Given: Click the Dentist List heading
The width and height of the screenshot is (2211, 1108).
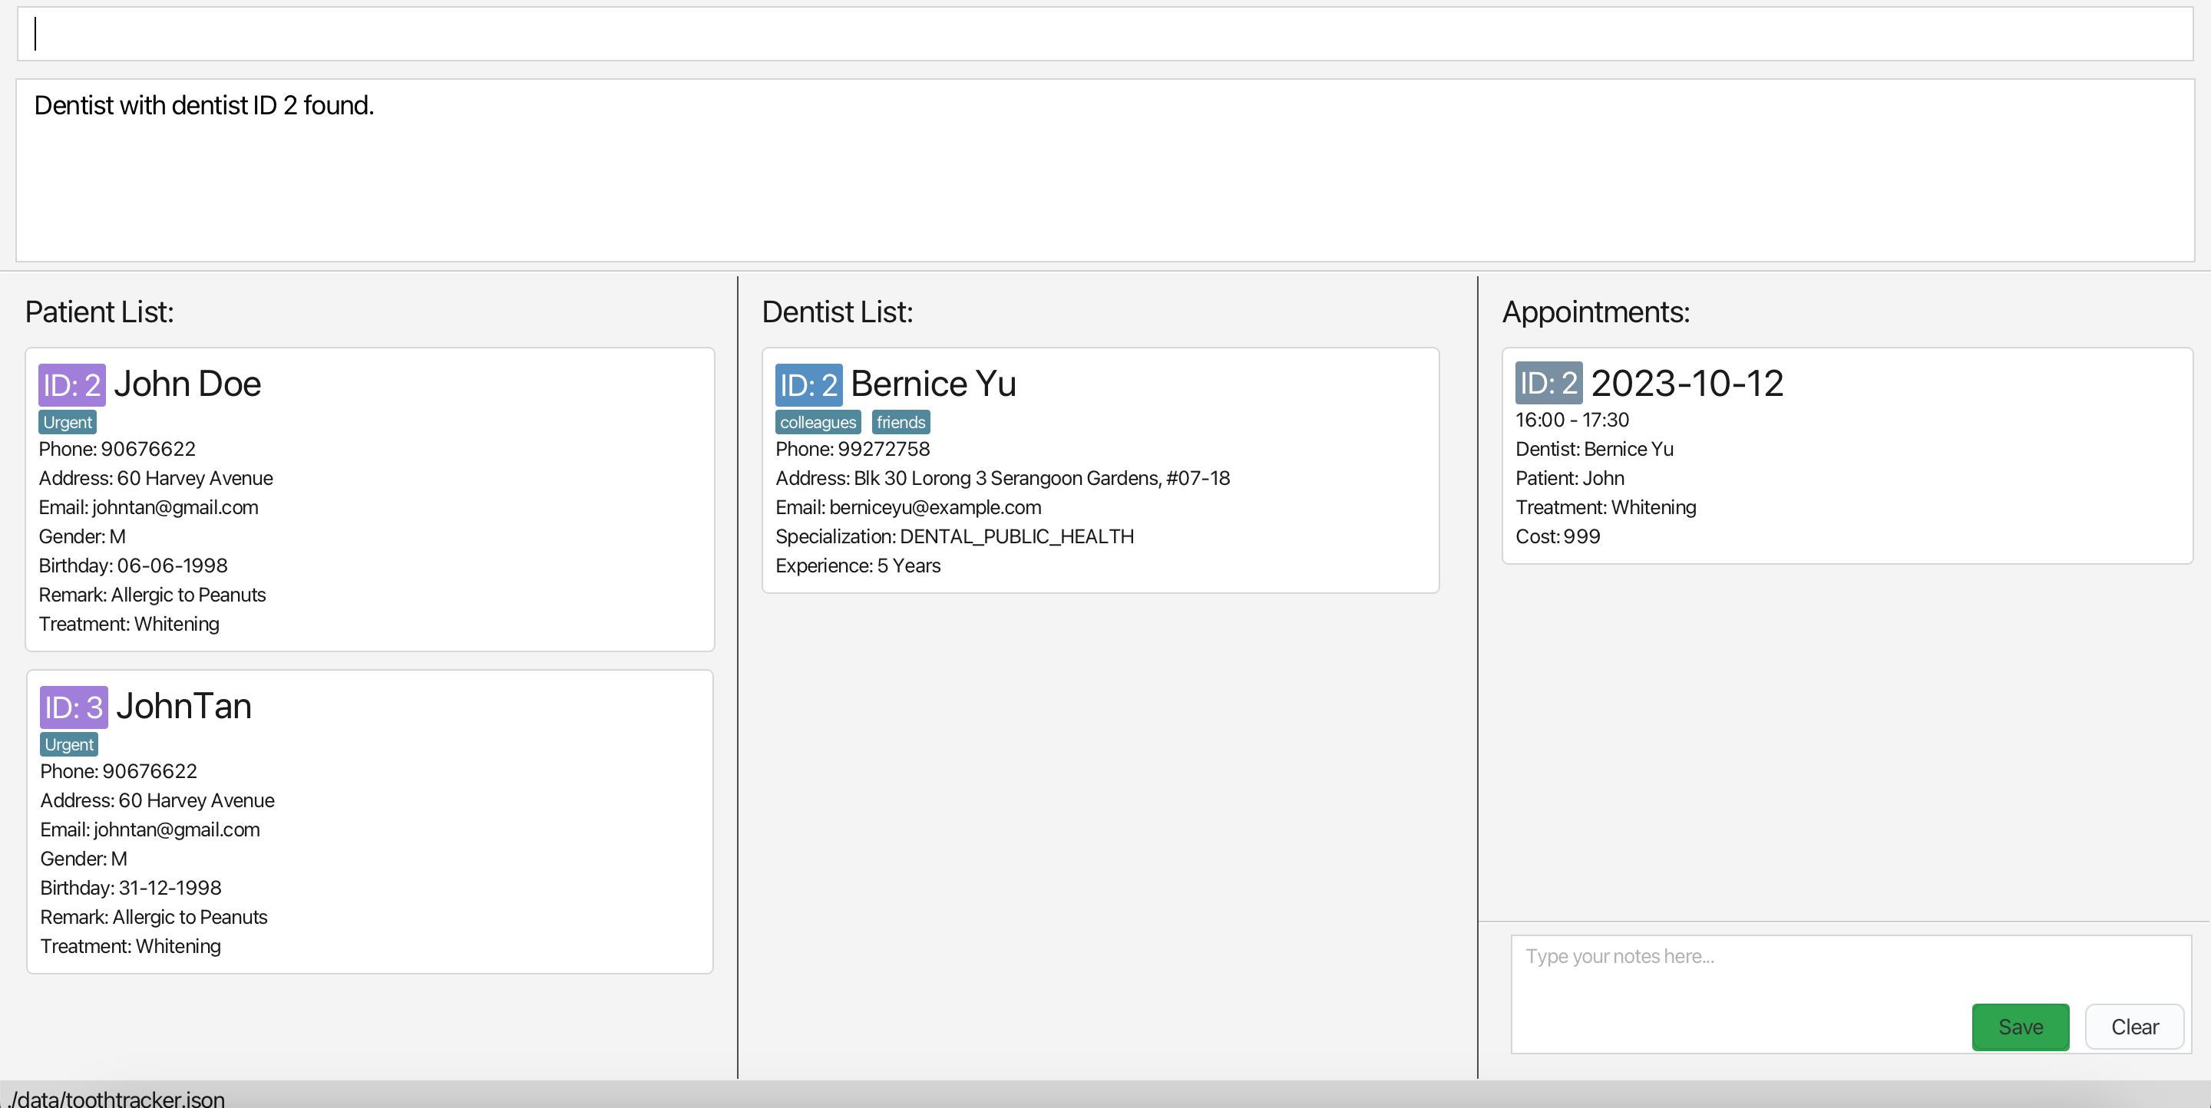Looking at the screenshot, I should coord(837,312).
